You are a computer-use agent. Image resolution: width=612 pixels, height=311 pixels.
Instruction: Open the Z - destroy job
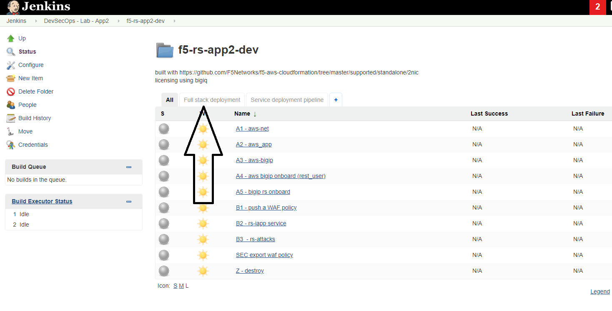250,271
